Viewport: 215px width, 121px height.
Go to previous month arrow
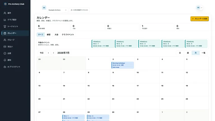[x=48, y=53]
